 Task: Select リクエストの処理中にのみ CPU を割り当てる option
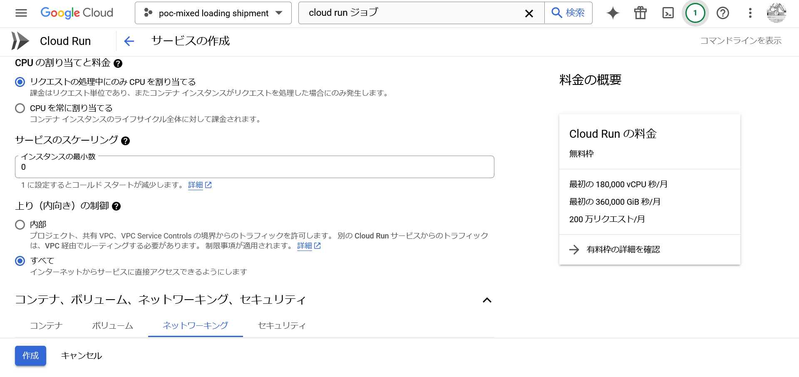pos(20,82)
